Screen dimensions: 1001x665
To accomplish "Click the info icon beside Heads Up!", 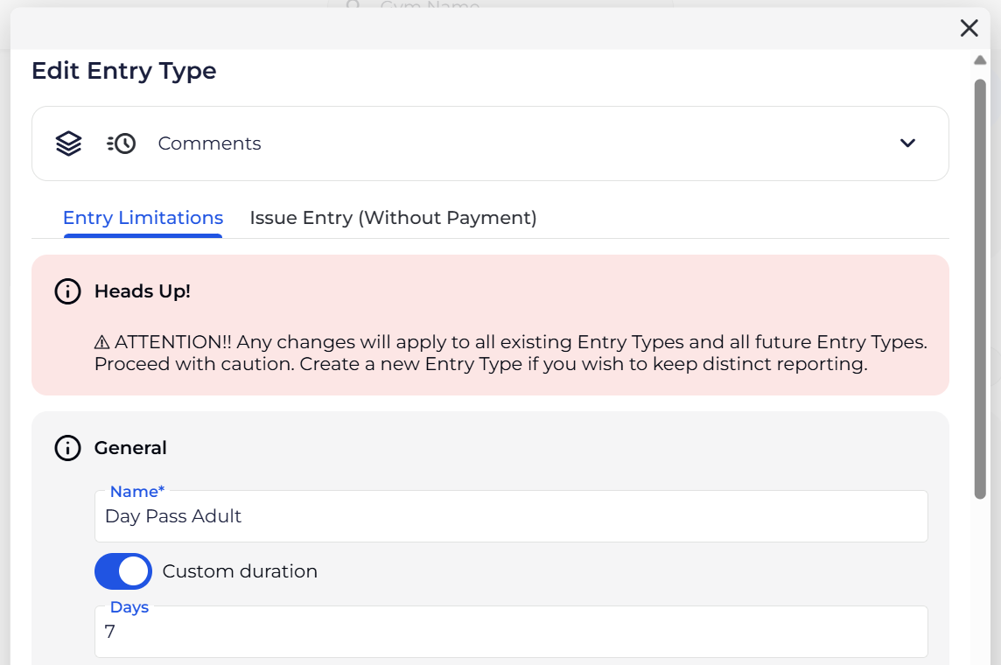I will pos(67,291).
